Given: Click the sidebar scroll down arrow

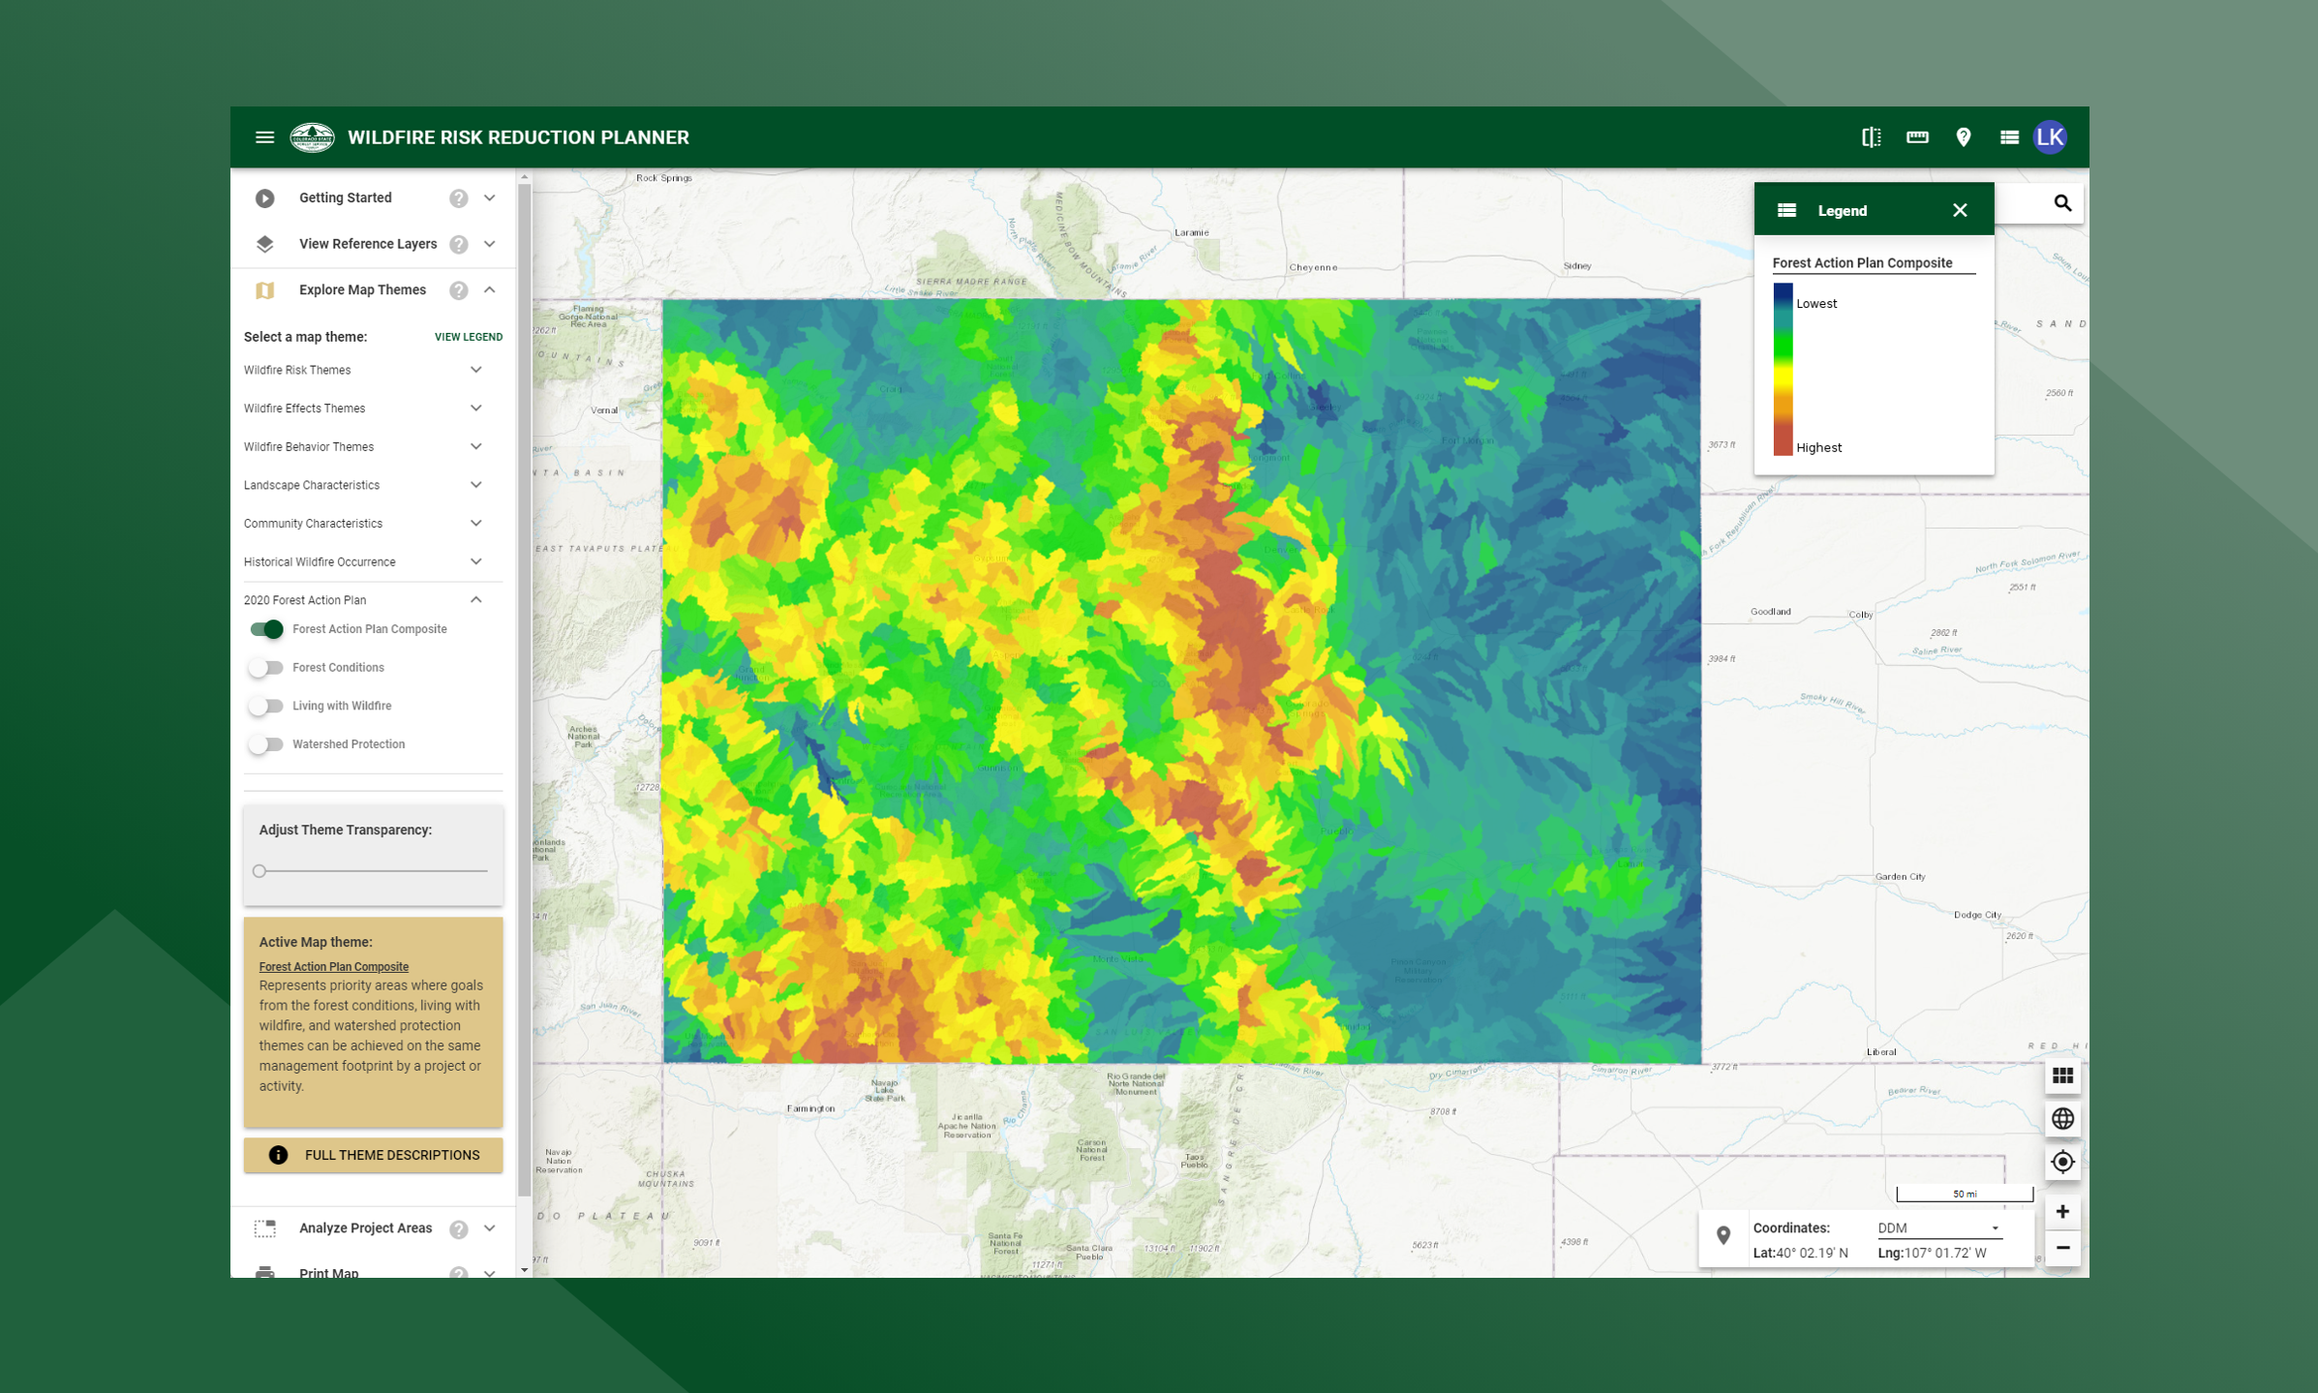Looking at the screenshot, I should [x=524, y=1270].
